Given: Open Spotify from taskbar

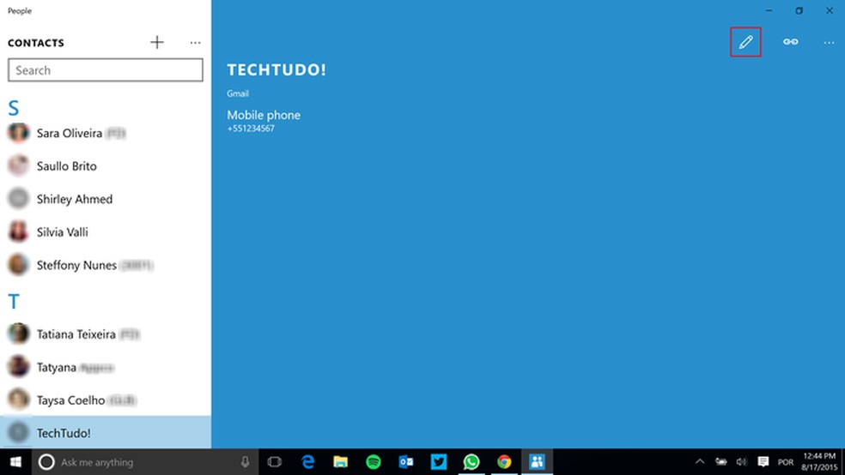Looking at the screenshot, I should coord(374,462).
